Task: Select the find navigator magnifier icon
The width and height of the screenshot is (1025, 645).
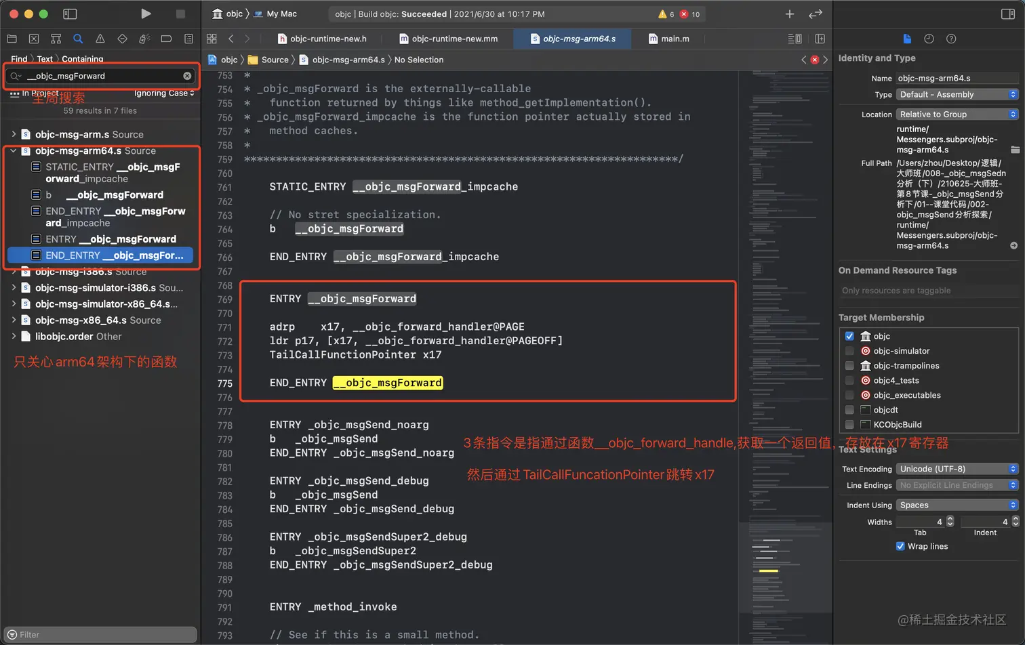Action: click(x=78, y=39)
